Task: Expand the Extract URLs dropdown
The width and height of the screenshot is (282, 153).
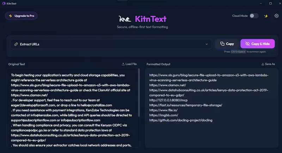Action: [x=111, y=44]
